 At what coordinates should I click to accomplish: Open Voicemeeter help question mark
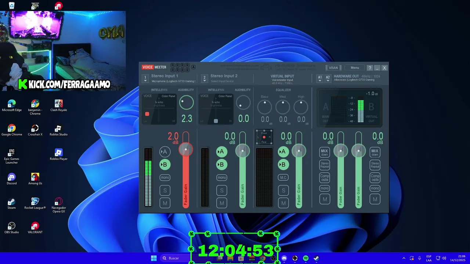coord(370,68)
